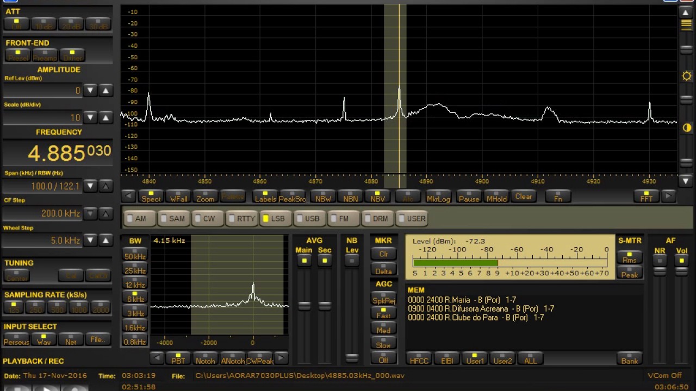Select DRM mode
This screenshot has height=391, width=696.
coord(377,219)
